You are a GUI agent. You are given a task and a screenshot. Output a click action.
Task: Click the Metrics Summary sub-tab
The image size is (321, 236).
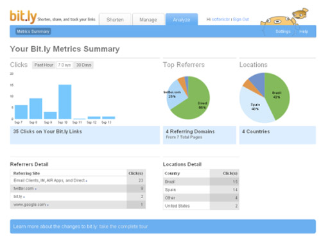(x=33, y=31)
